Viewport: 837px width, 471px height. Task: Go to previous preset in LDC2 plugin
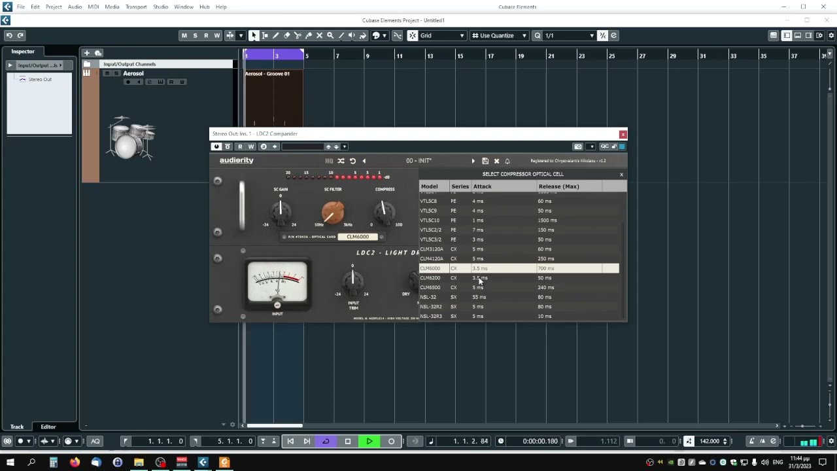364,161
